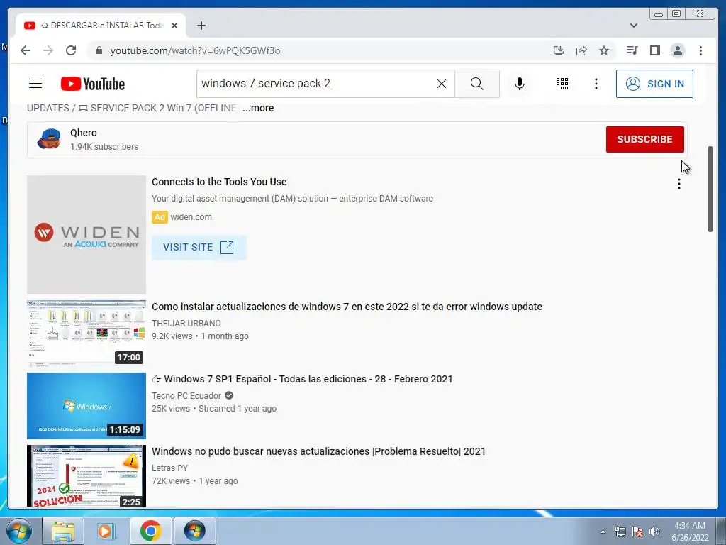This screenshot has height=545, width=726.
Task: Open Chrome three-dot customize menu
Action: [700, 50]
